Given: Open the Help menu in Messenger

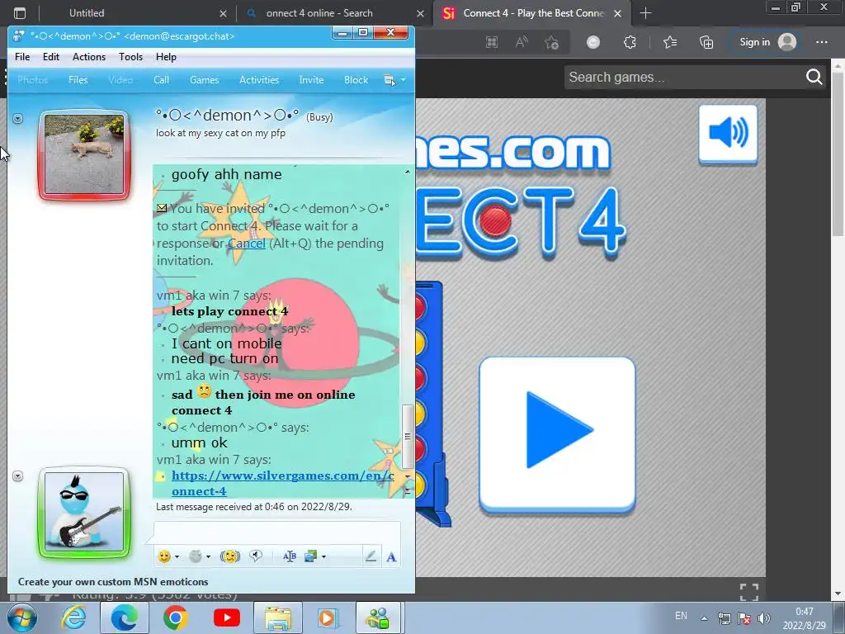Looking at the screenshot, I should pyautogui.click(x=166, y=57).
